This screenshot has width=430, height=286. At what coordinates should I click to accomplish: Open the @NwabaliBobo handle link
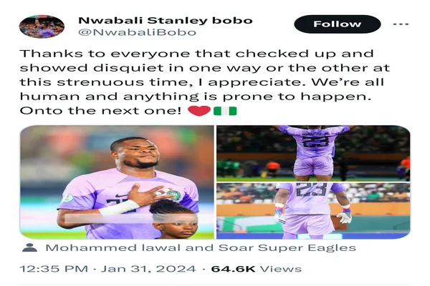137,32
